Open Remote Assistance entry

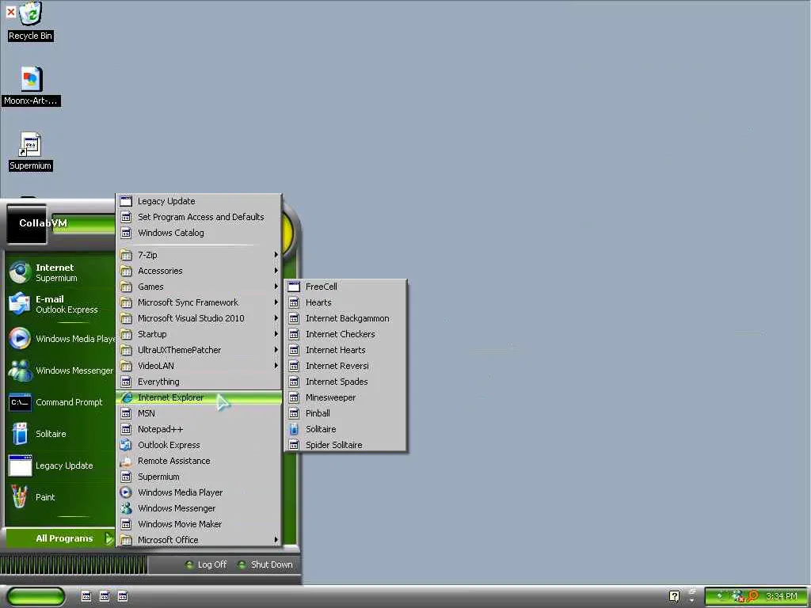click(199, 461)
